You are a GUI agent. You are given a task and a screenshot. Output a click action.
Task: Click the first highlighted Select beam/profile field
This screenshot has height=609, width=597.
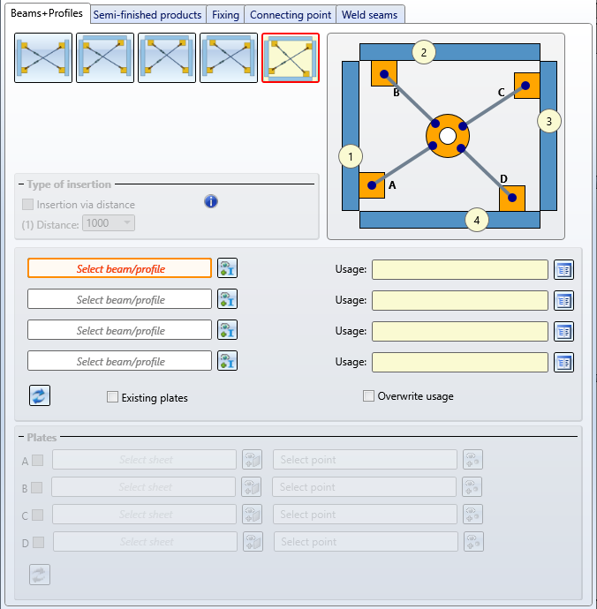120,268
